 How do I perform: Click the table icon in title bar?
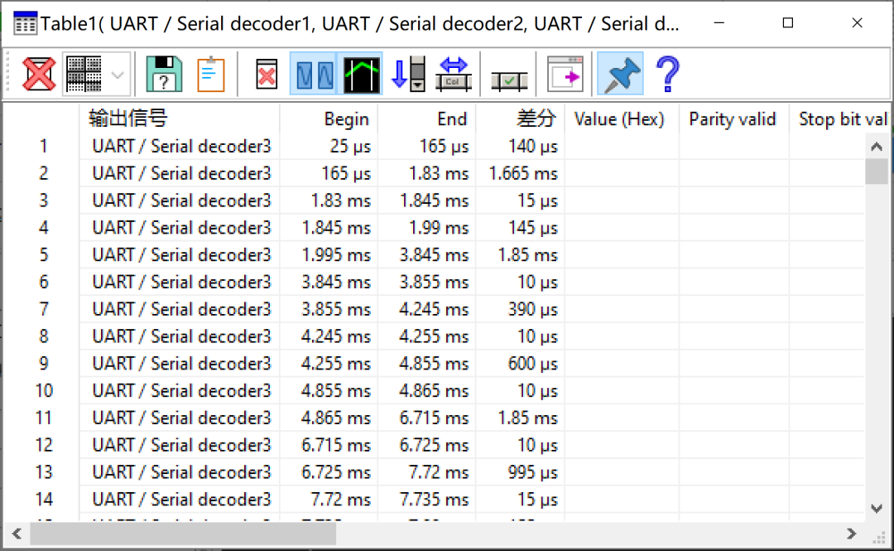[x=25, y=23]
